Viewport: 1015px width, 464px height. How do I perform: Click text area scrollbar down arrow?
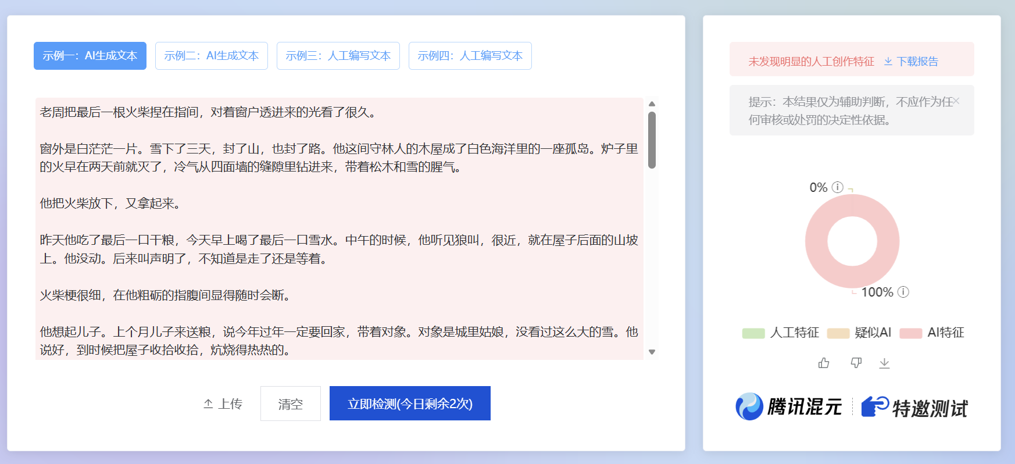(652, 352)
